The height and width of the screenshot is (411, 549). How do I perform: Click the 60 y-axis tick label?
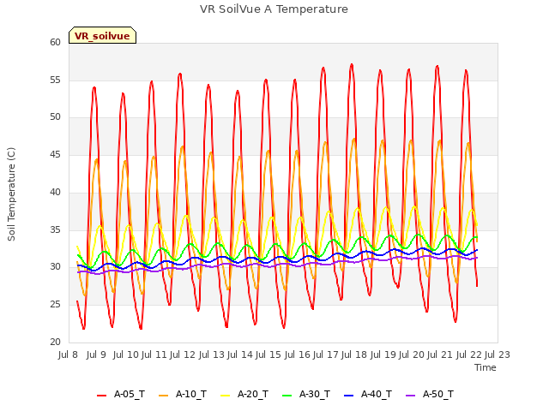click(x=55, y=43)
